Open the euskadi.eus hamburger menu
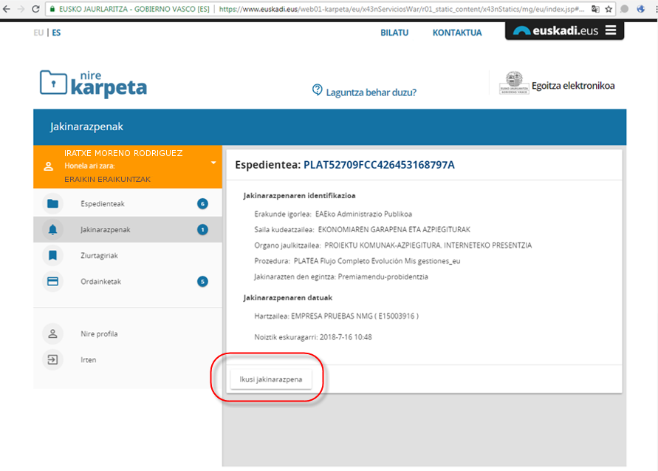The image size is (658, 471). 610,31
